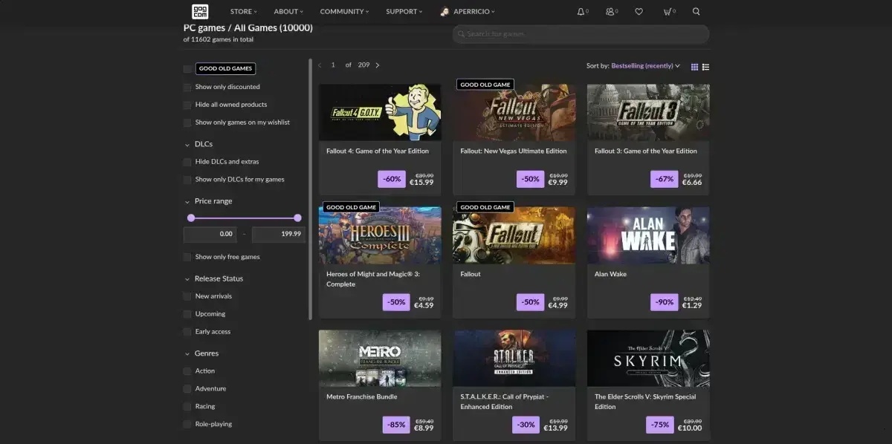Open Fallout: New Vegas Ultimate Edition title
Screen dimensions: 892x444
[x=514, y=151]
